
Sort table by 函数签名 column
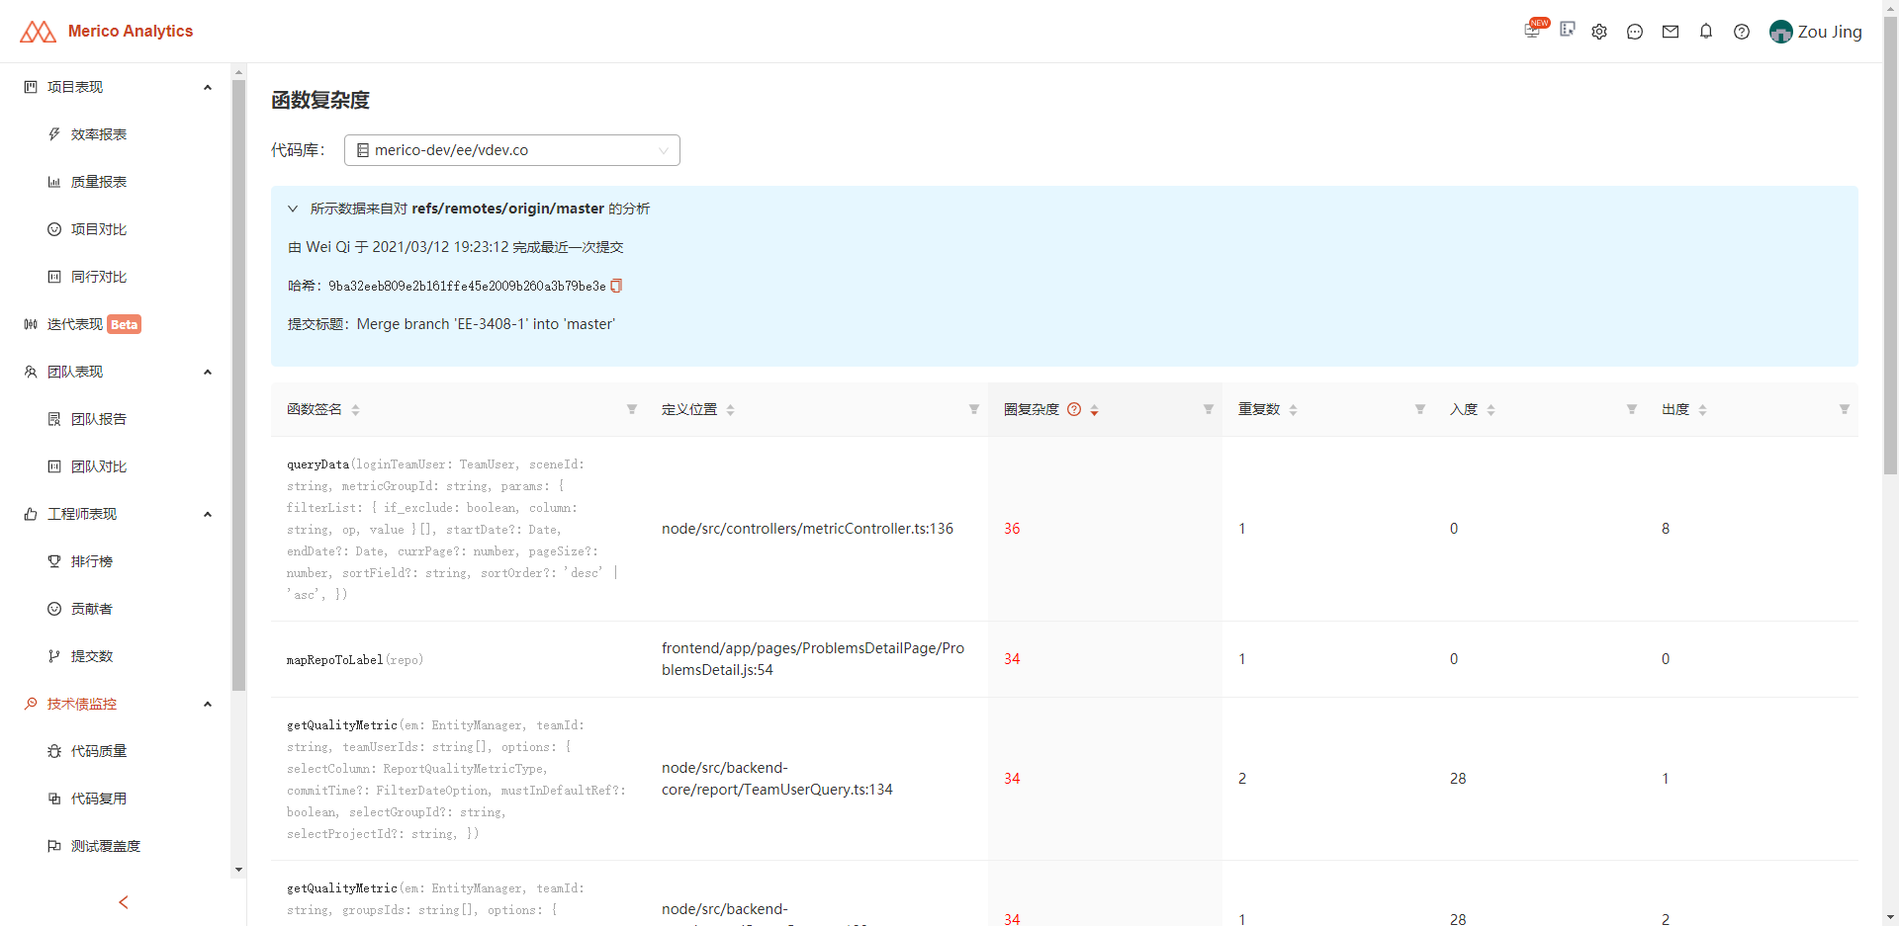356,410
